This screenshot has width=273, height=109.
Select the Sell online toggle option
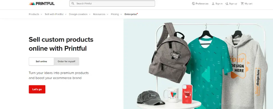41,61
